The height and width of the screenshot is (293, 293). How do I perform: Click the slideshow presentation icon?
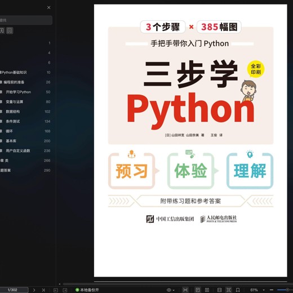point(238,290)
